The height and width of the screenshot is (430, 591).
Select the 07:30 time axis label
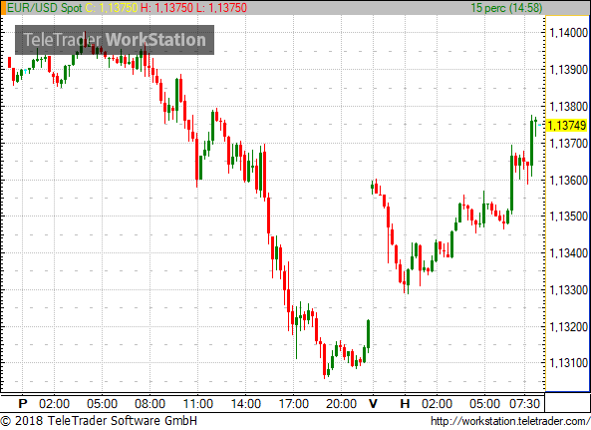pos(524,404)
